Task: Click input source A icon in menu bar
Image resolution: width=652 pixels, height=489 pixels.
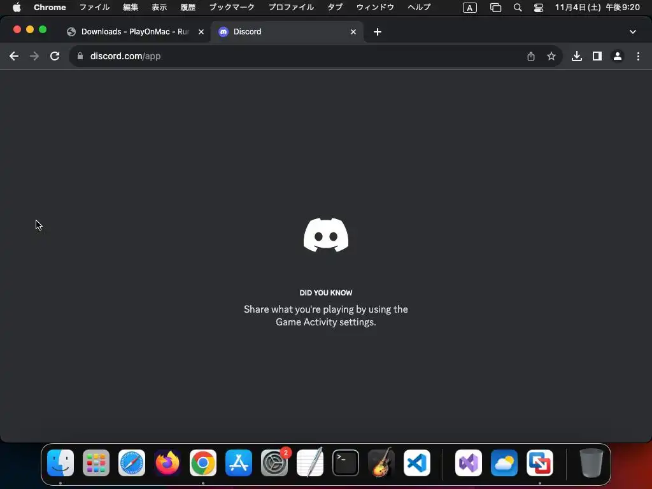Action: [x=470, y=8]
